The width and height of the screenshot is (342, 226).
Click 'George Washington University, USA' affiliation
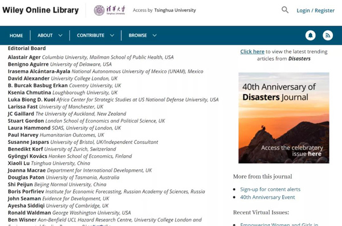[92, 213]
